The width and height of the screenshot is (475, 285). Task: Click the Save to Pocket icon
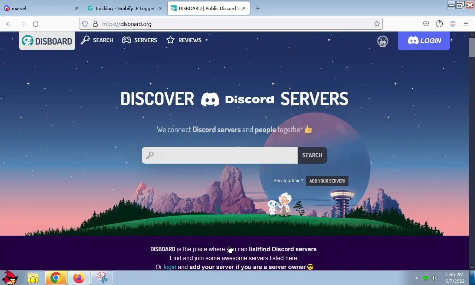pyautogui.click(x=426, y=24)
